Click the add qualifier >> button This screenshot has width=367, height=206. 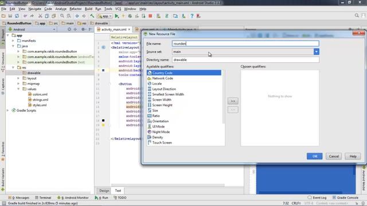[233, 101]
